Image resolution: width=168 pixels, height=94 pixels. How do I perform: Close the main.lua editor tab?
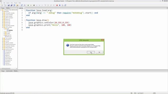[x=24, y=8]
